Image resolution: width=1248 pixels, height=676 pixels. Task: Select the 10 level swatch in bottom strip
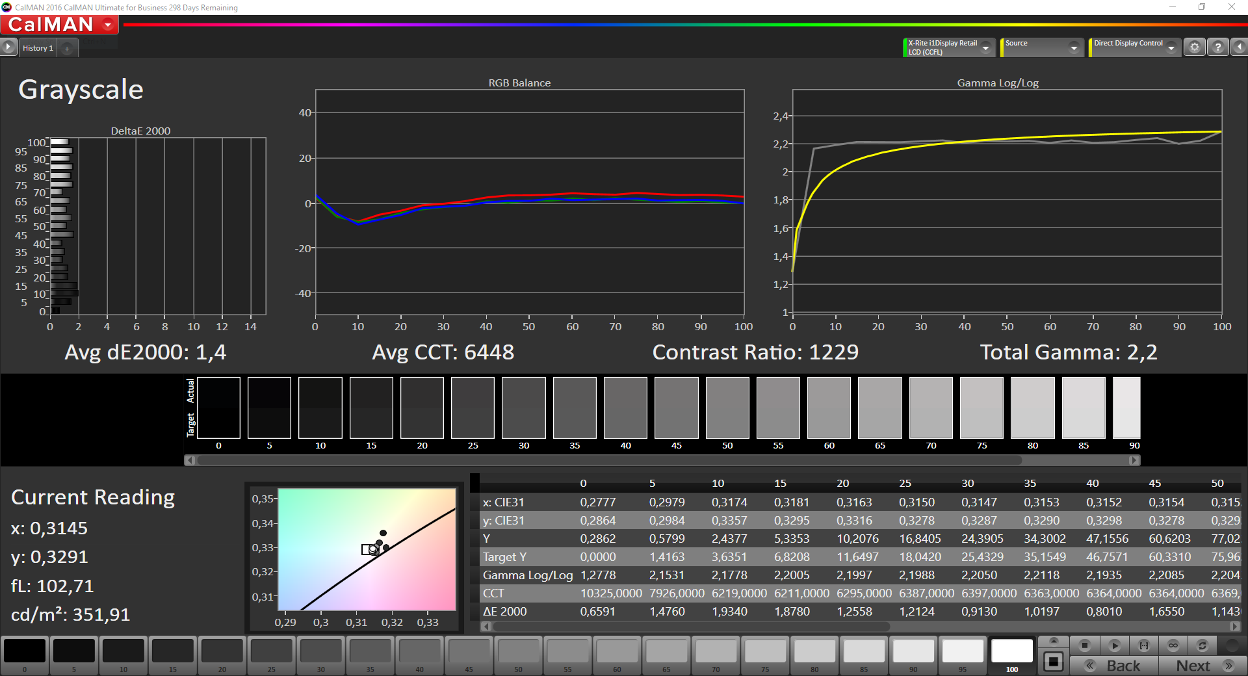tap(123, 655)
